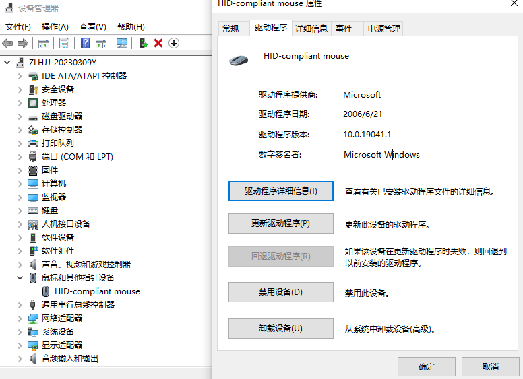
Task: Expand the 音频输入和输出 node arrow
Action: tap(20, 359)
